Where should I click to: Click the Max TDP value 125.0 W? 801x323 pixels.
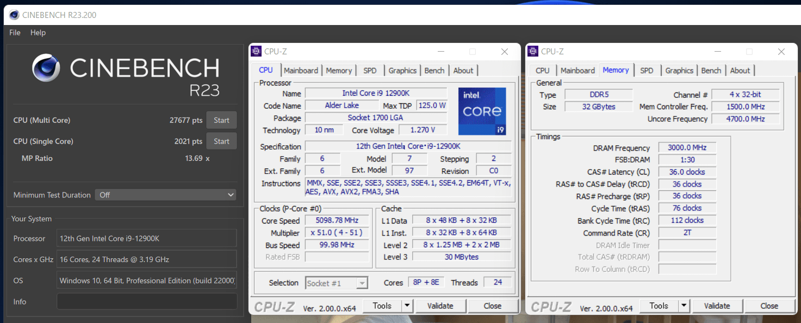432,105
